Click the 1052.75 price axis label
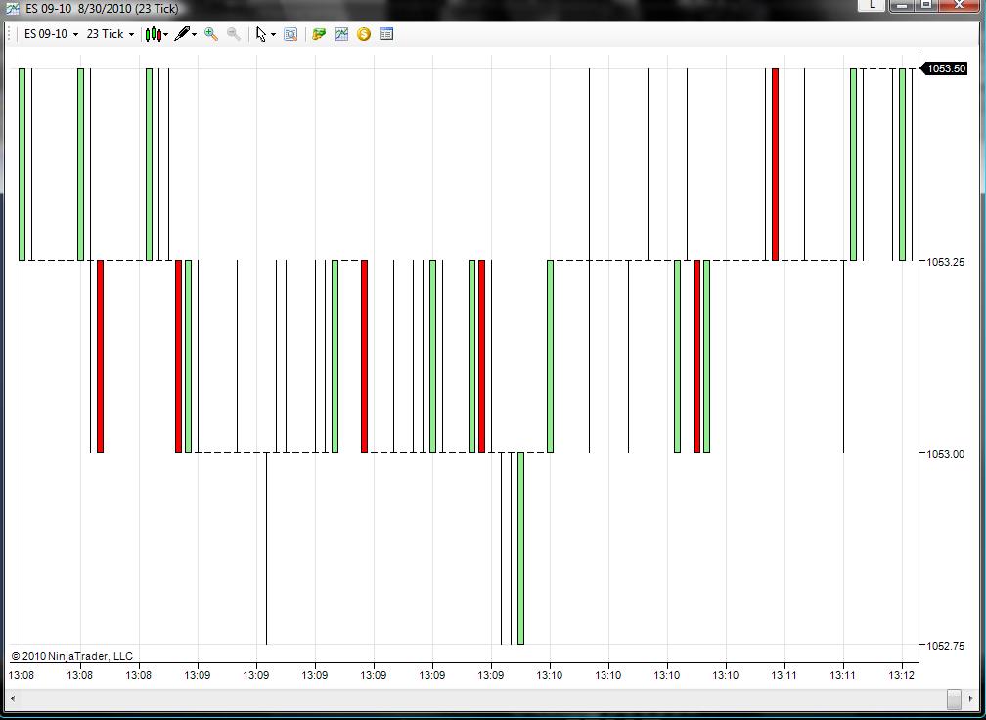Screen dimensions: 986x720 click(947, 646)
